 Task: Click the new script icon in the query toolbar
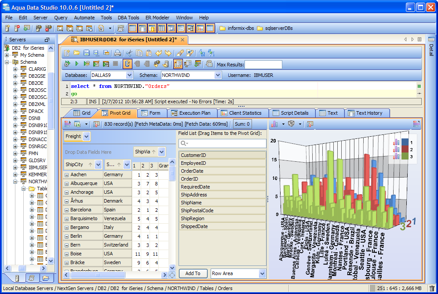[x=67, y=53]
